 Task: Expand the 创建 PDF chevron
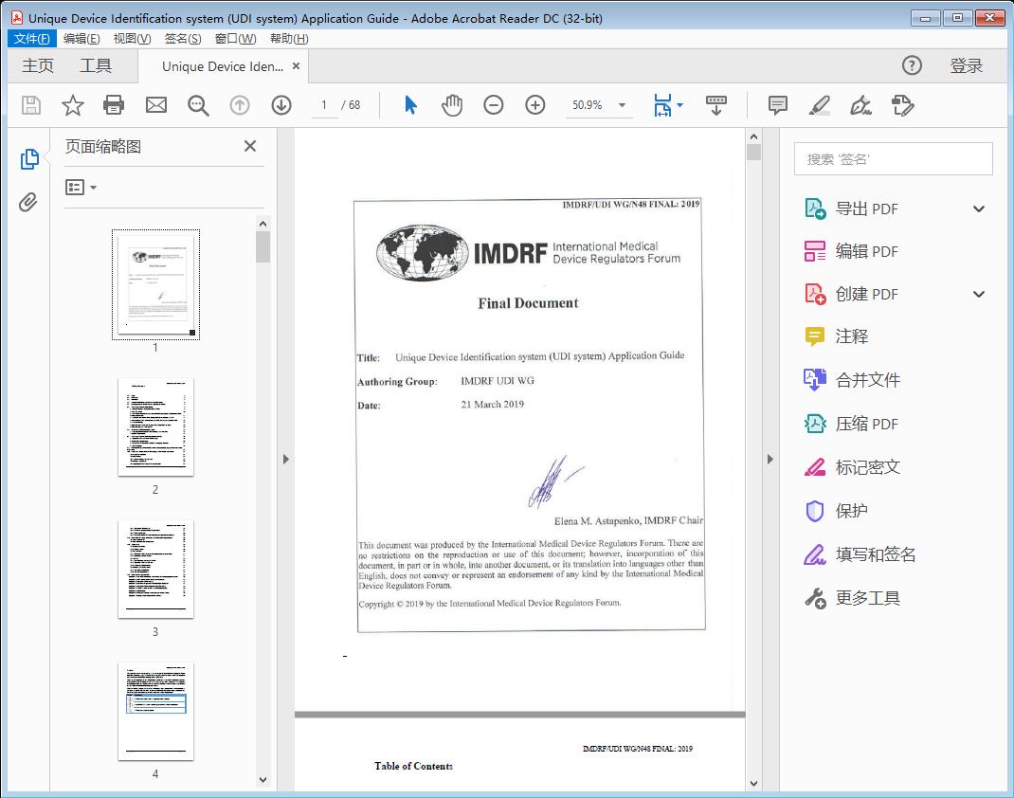pyautogui.click(x=979, y=294)
